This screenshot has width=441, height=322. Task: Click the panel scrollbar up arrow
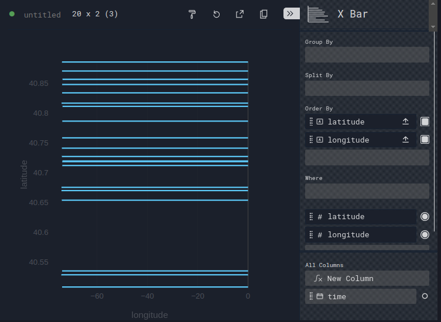point(433,4)
